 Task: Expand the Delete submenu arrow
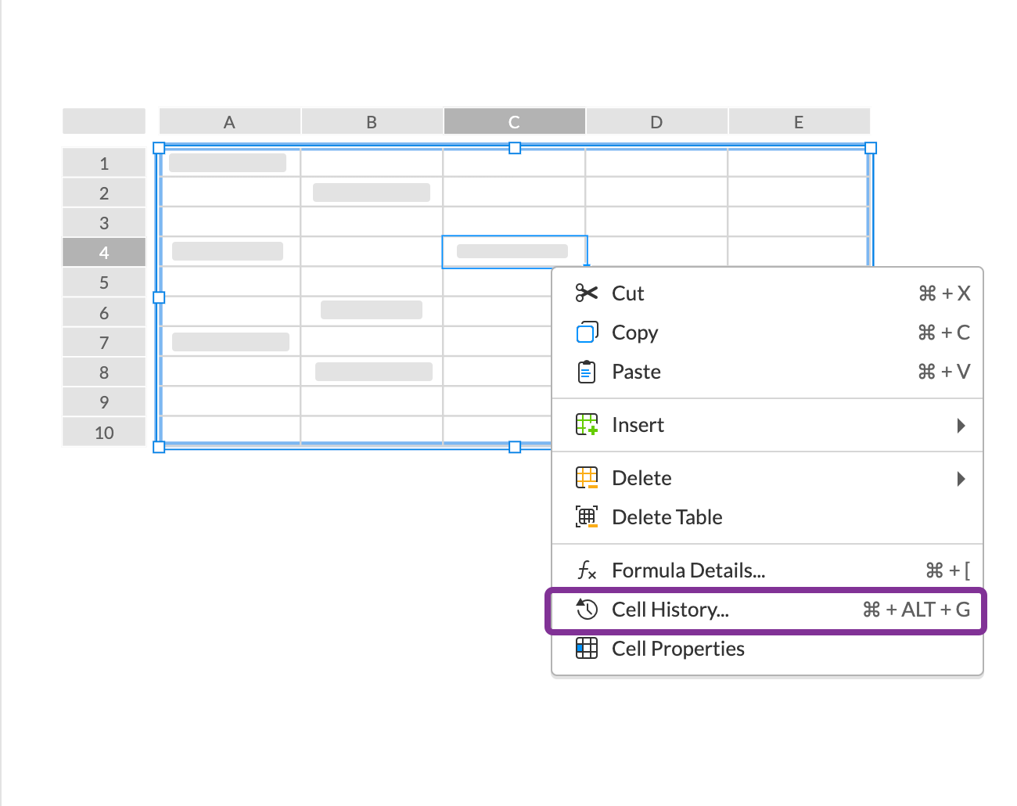[961, 478]
